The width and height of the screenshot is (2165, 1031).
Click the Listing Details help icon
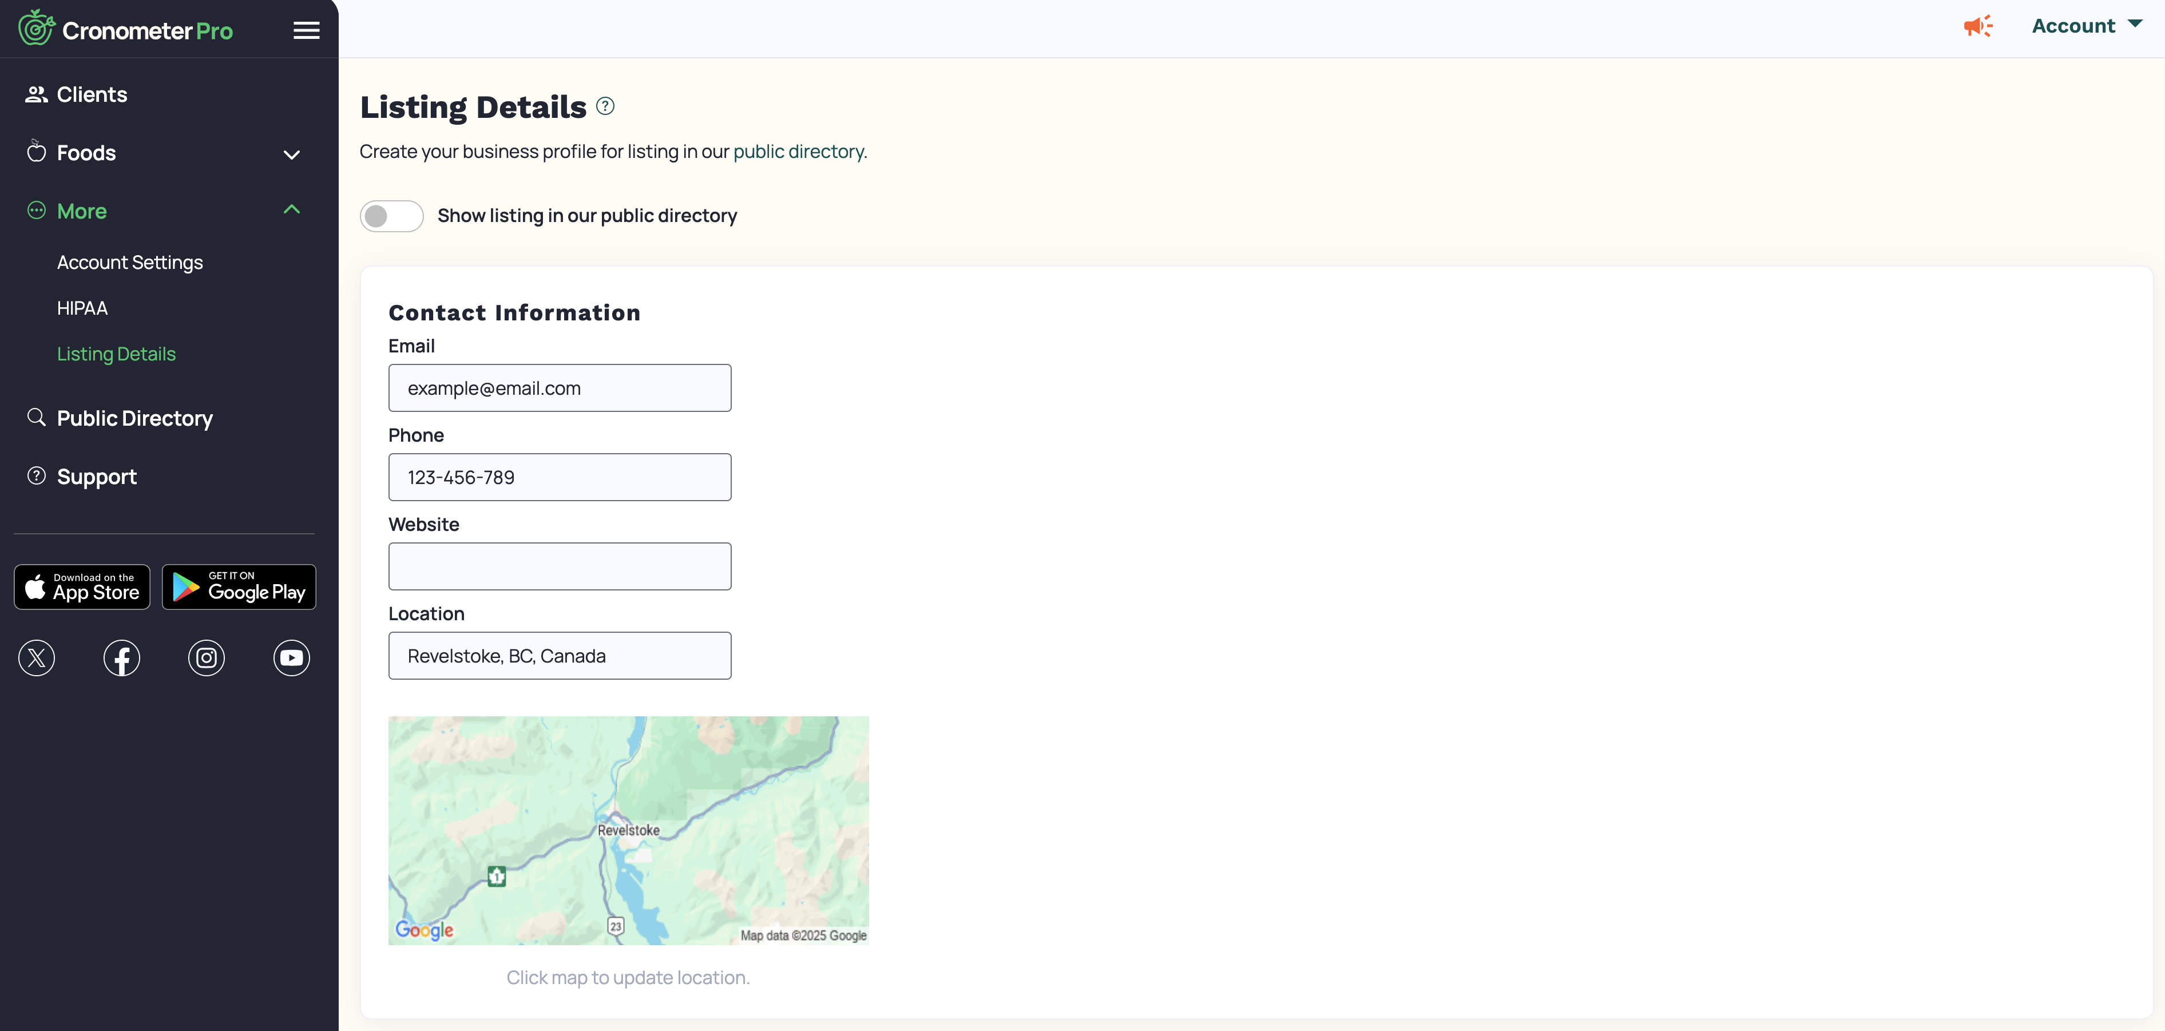605,106
